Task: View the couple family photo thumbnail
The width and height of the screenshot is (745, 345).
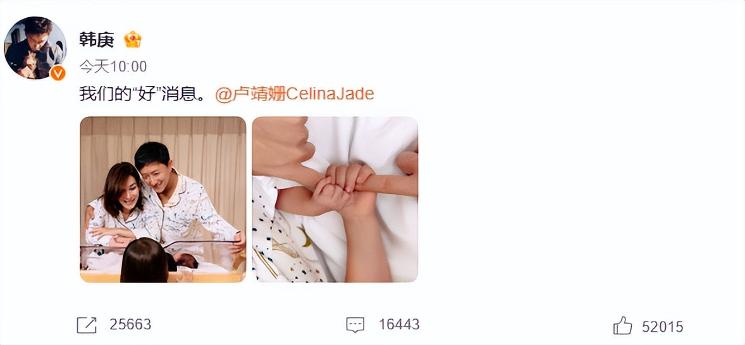Action: click(163, 199)
